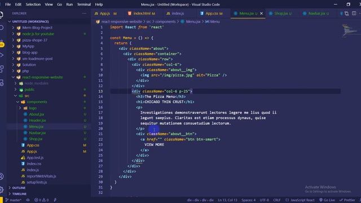Change the UTF-8 encoding setting
This screenshot has height=203, width=361.
pyautogui.click(x=264, y=200)
